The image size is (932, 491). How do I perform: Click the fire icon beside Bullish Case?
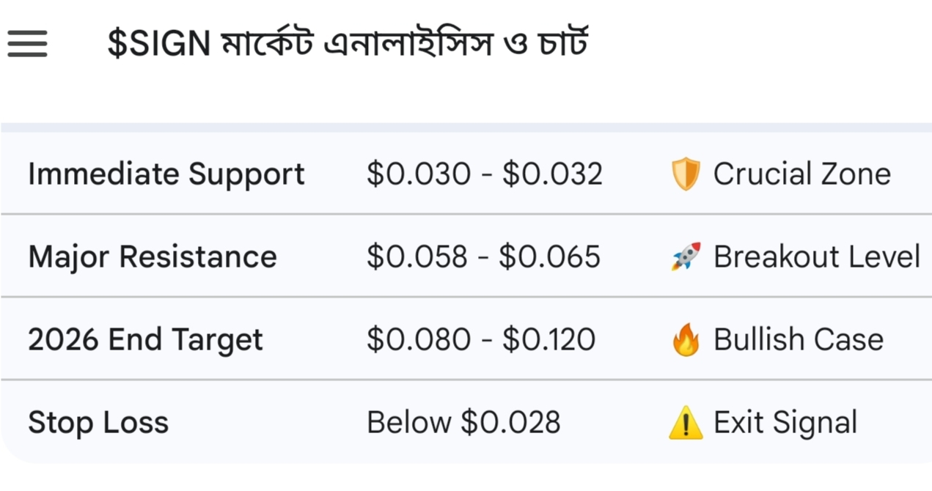686,341
